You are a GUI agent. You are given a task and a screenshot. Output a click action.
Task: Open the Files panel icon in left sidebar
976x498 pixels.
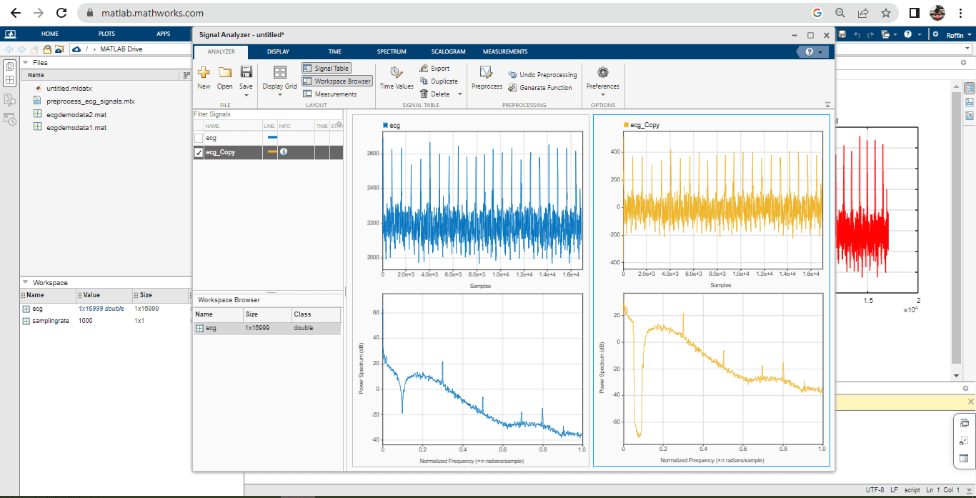click(10, 66)
